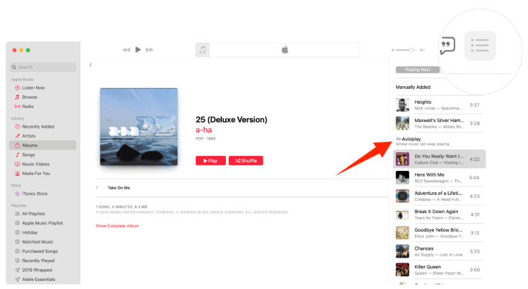Select Goodbye Yellow Brick Road in queue

[440, 233]
